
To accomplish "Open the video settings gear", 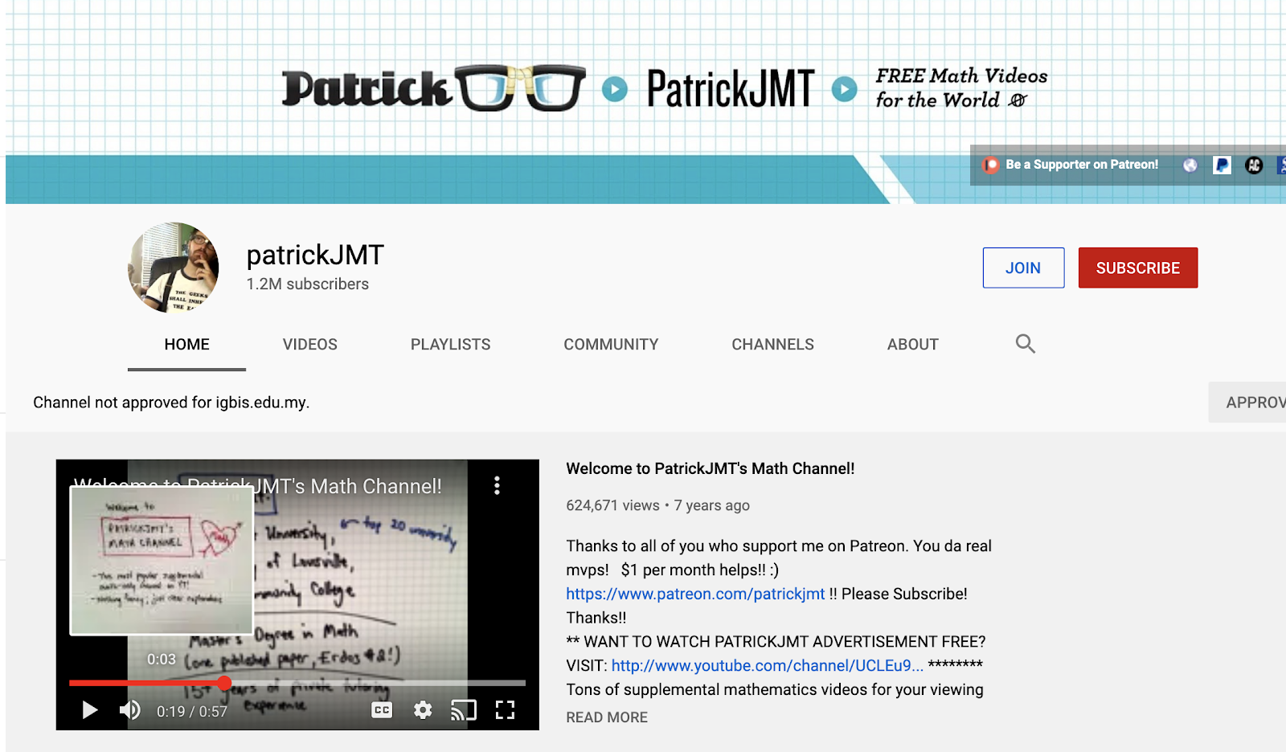I will click(x=423, y=710).
